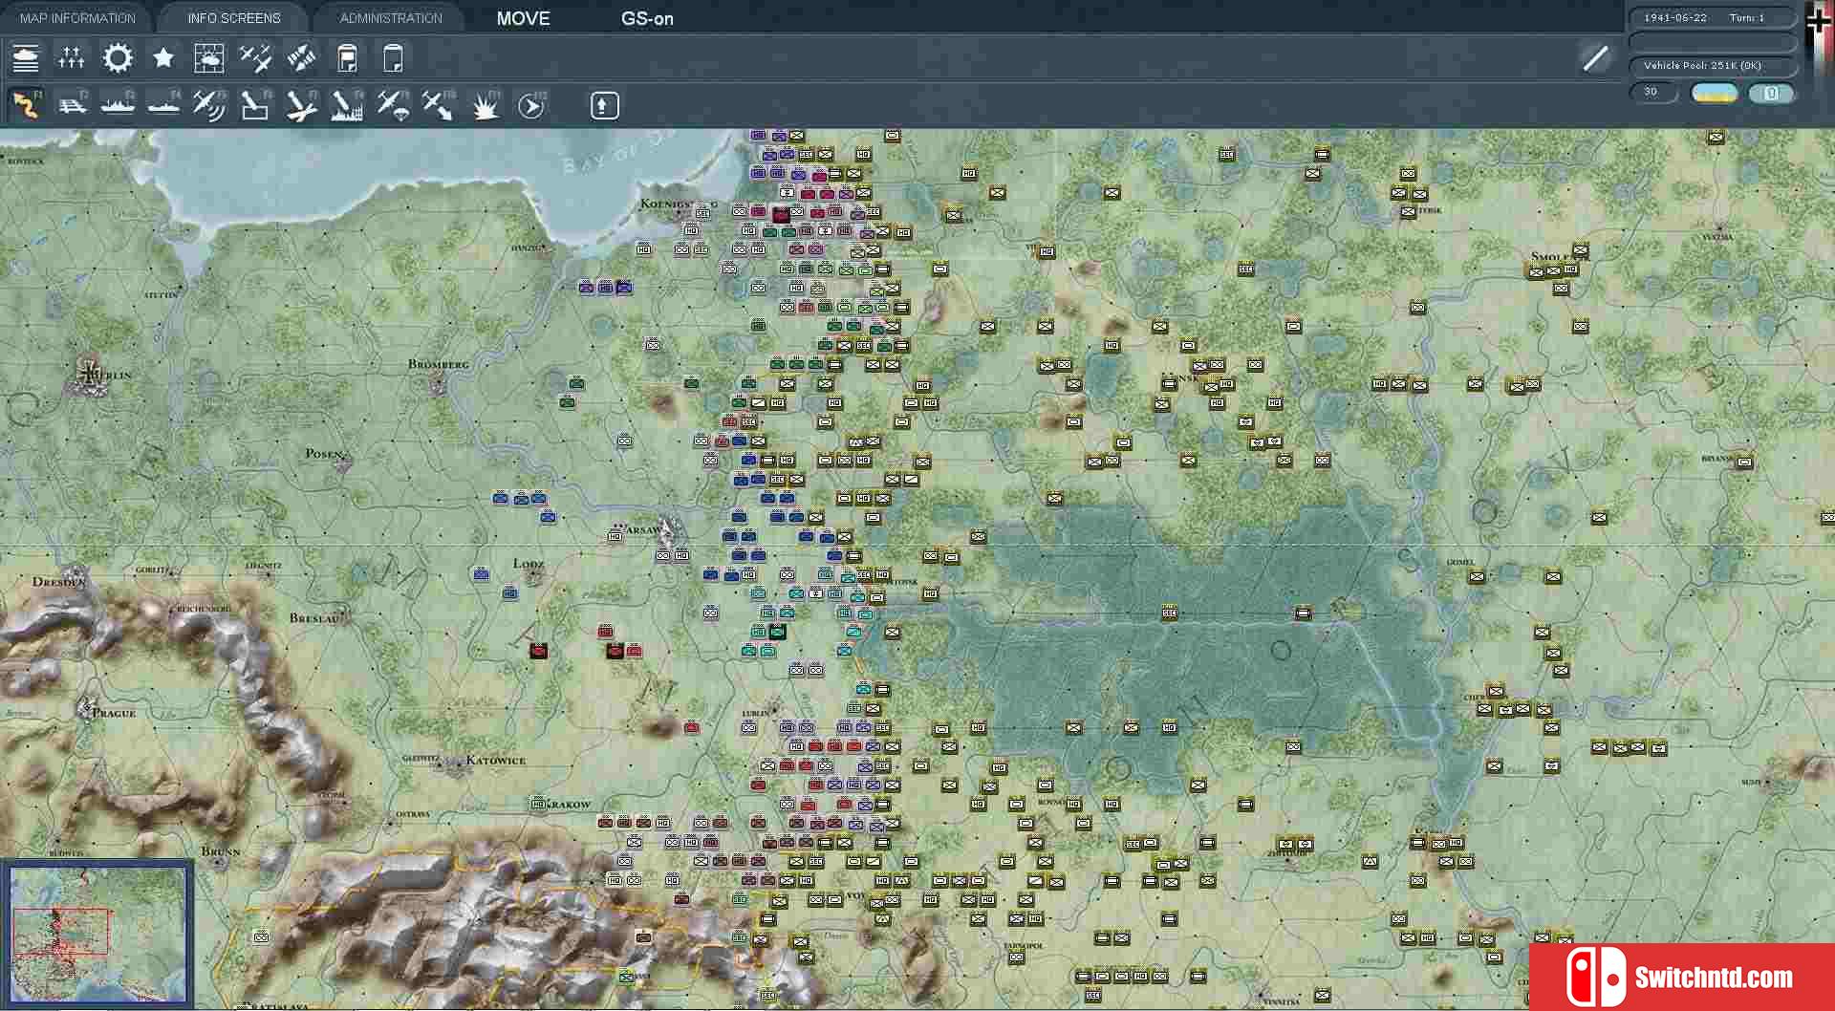Switch to the Info Screens tab

pos(234,17)
